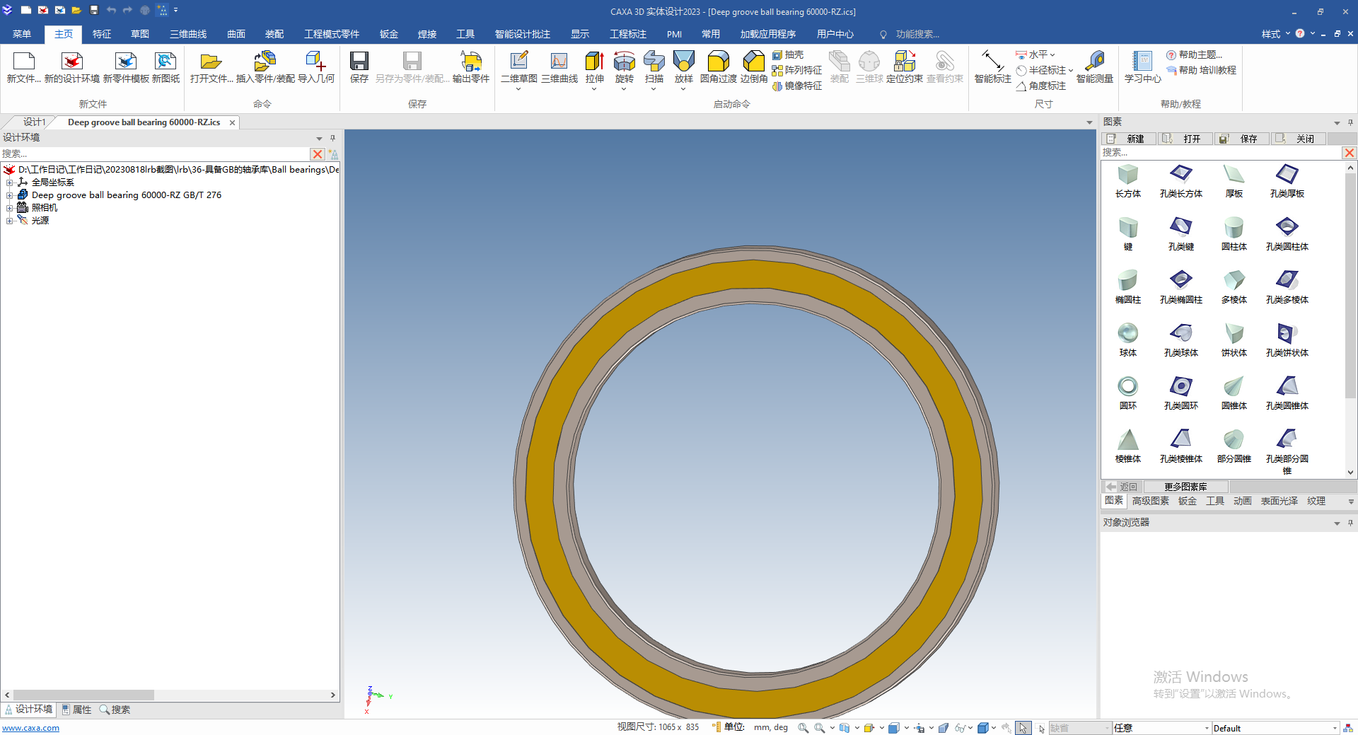This screenshot has height=735, width=1358.
Task: Click 插入零件/装配 insert part icon
Action: [x=265, y=67]
